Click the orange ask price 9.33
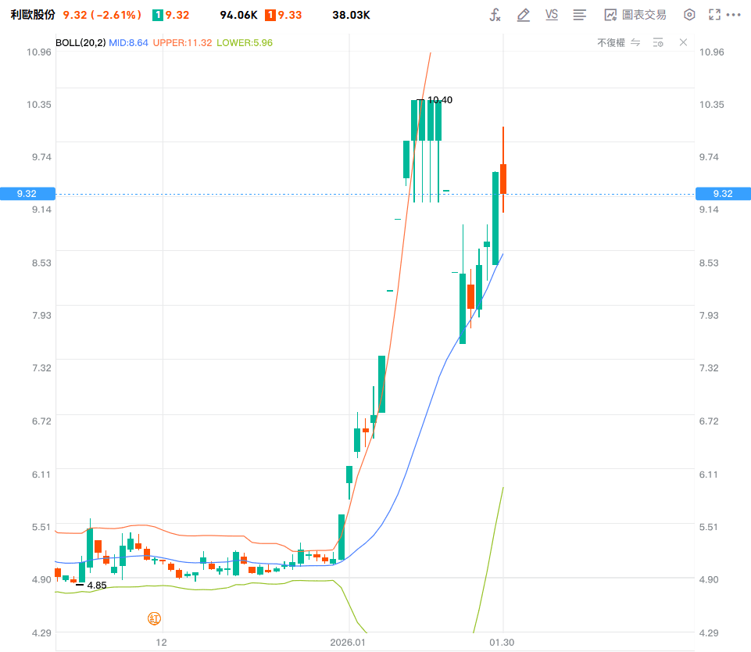 (x=290, y=15)
